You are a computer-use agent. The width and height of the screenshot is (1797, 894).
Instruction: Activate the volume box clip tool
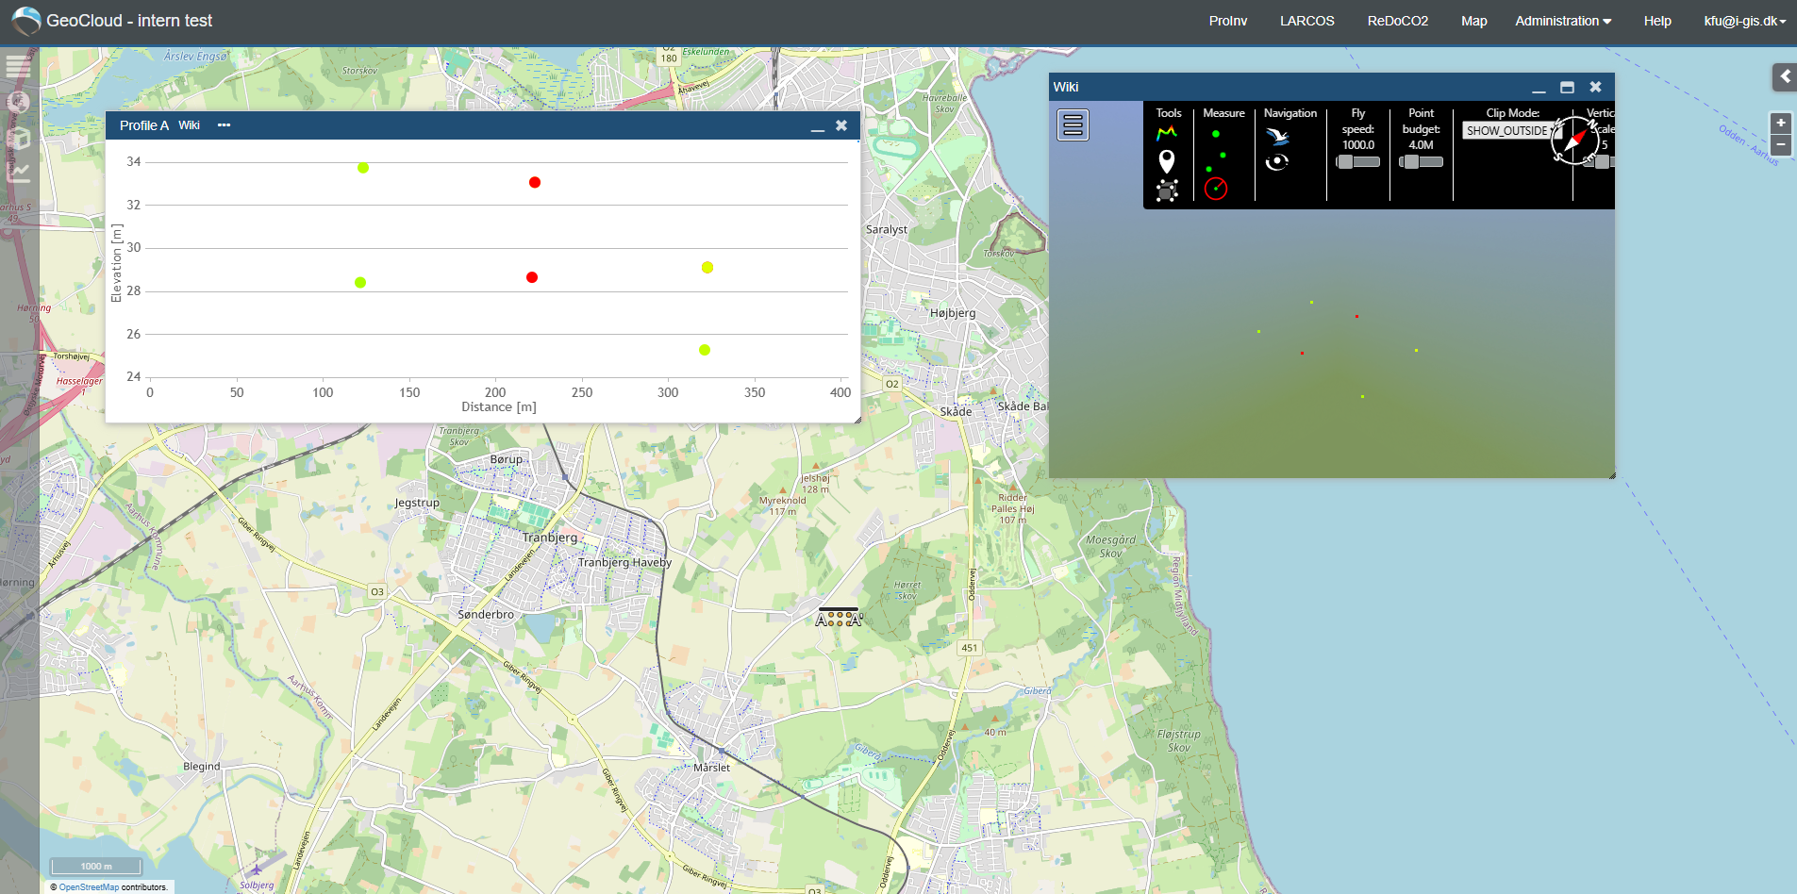(1167, 190)
